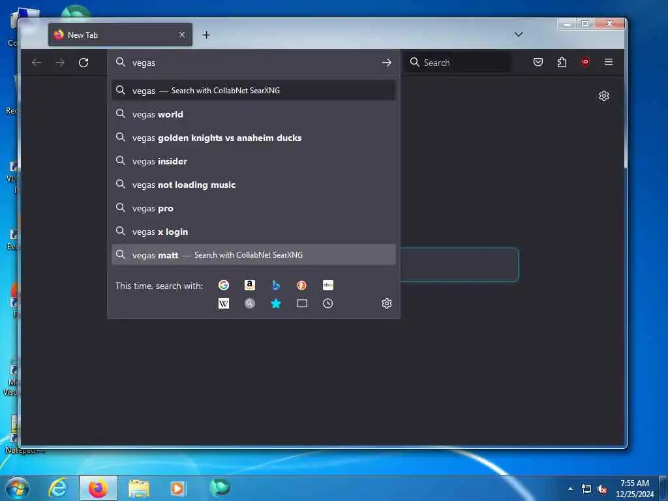
Task: Choose the vegas x login suggestion
Action: click(x=254, y=232)
